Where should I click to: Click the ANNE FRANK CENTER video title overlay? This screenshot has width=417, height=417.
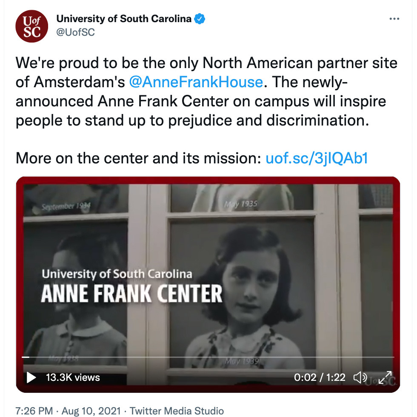(x=132, y=294)
